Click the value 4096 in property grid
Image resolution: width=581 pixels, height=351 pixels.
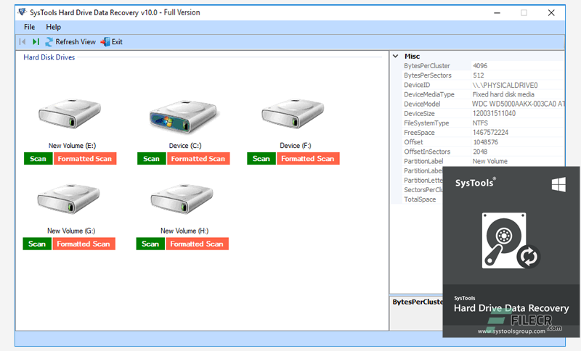480,66
